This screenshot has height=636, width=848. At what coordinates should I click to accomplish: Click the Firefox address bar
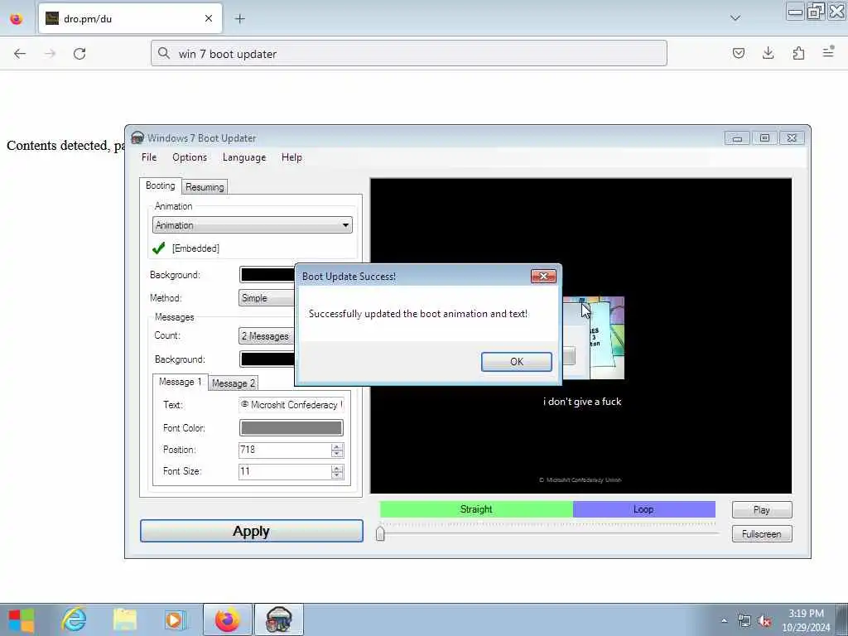(x=409, y=54)
